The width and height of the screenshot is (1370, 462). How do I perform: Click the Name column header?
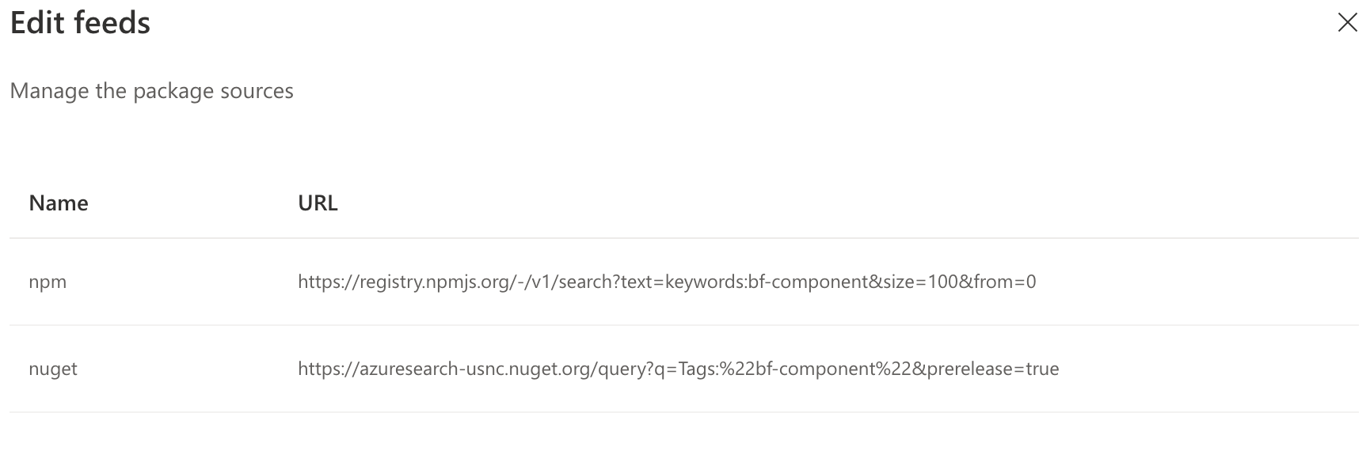pos(58,203)
